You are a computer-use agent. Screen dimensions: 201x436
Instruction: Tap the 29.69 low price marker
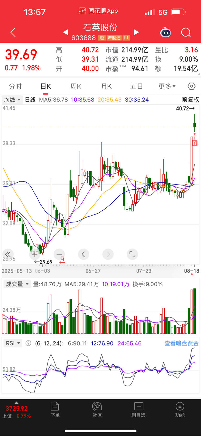pos(43,262)
